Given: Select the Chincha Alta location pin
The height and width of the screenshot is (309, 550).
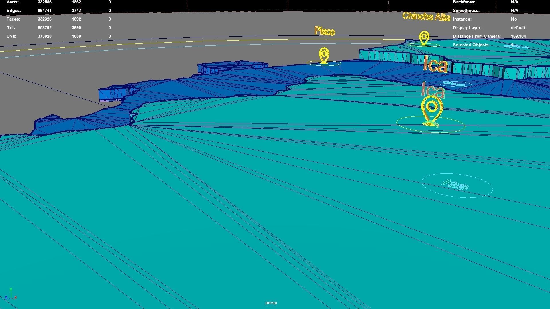Looking at the screenshot, I should (x=424, y=38).
